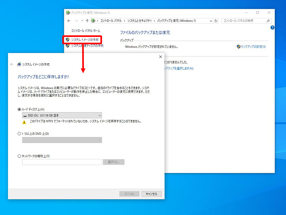Click back arrow in system image dialog
The image size is (286, 215).
12,64
